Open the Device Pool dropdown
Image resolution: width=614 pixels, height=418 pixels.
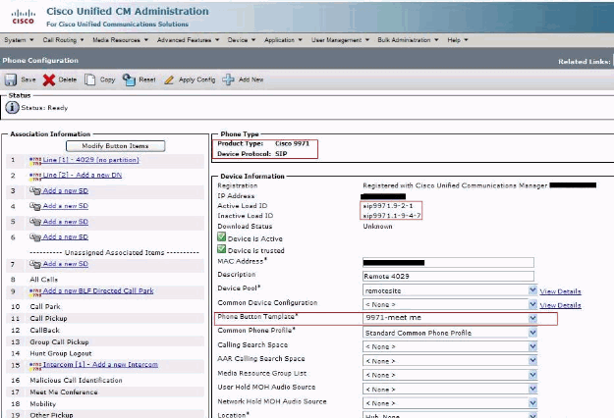[x=532, y=291]
